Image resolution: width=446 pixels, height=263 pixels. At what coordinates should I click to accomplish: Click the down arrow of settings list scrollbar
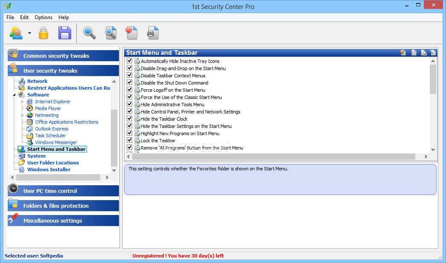coord(433,150)
